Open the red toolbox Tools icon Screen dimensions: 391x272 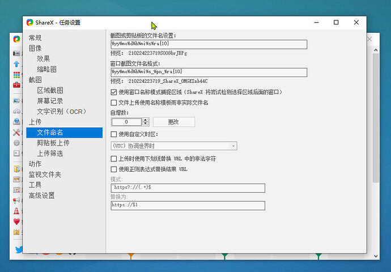17,84
